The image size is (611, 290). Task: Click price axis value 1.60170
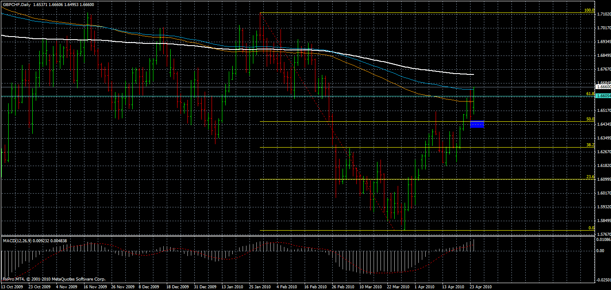point(604,193)
